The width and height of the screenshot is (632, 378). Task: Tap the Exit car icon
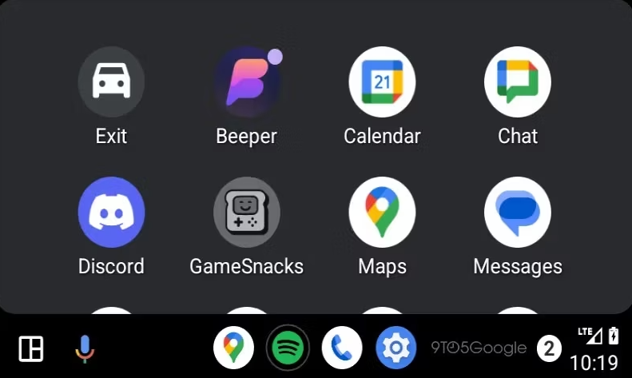click(x=111, y=82)
